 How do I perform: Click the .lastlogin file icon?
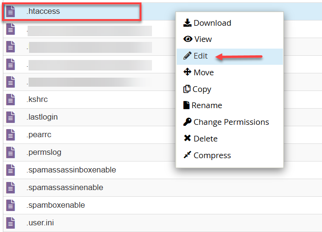pos(10,117)
